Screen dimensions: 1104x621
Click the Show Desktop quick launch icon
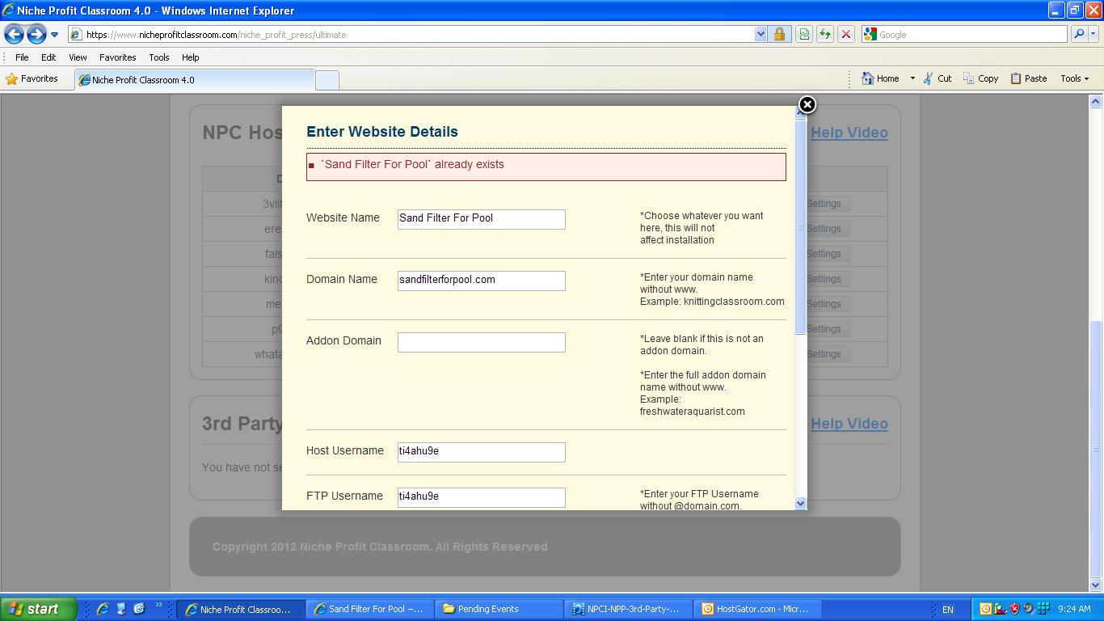click(121, 609)
